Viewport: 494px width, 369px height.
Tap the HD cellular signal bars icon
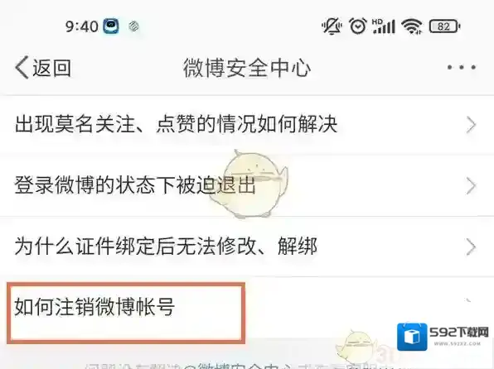[x=384, y=26]
